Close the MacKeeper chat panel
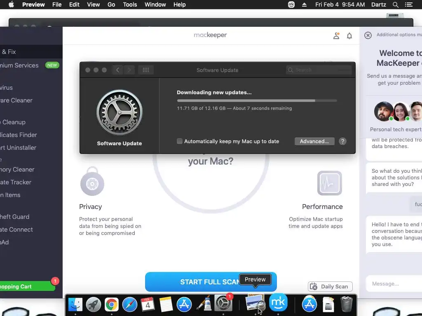Screen dimensions: 422x316 [368, 35]
